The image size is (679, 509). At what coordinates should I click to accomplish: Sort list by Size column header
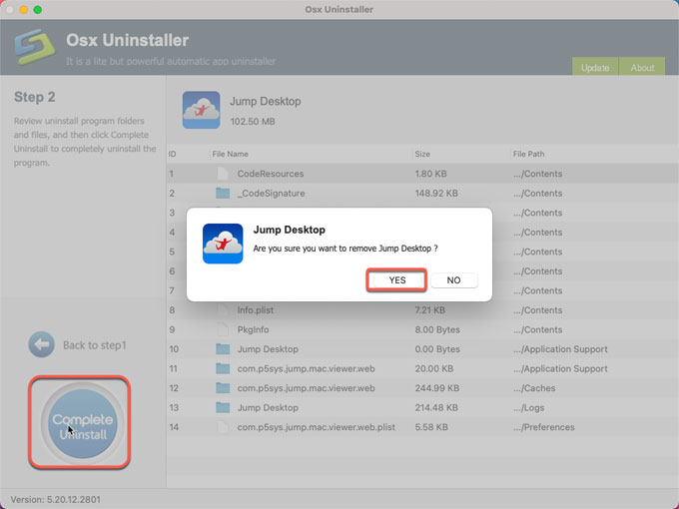(x=421, y=155)
